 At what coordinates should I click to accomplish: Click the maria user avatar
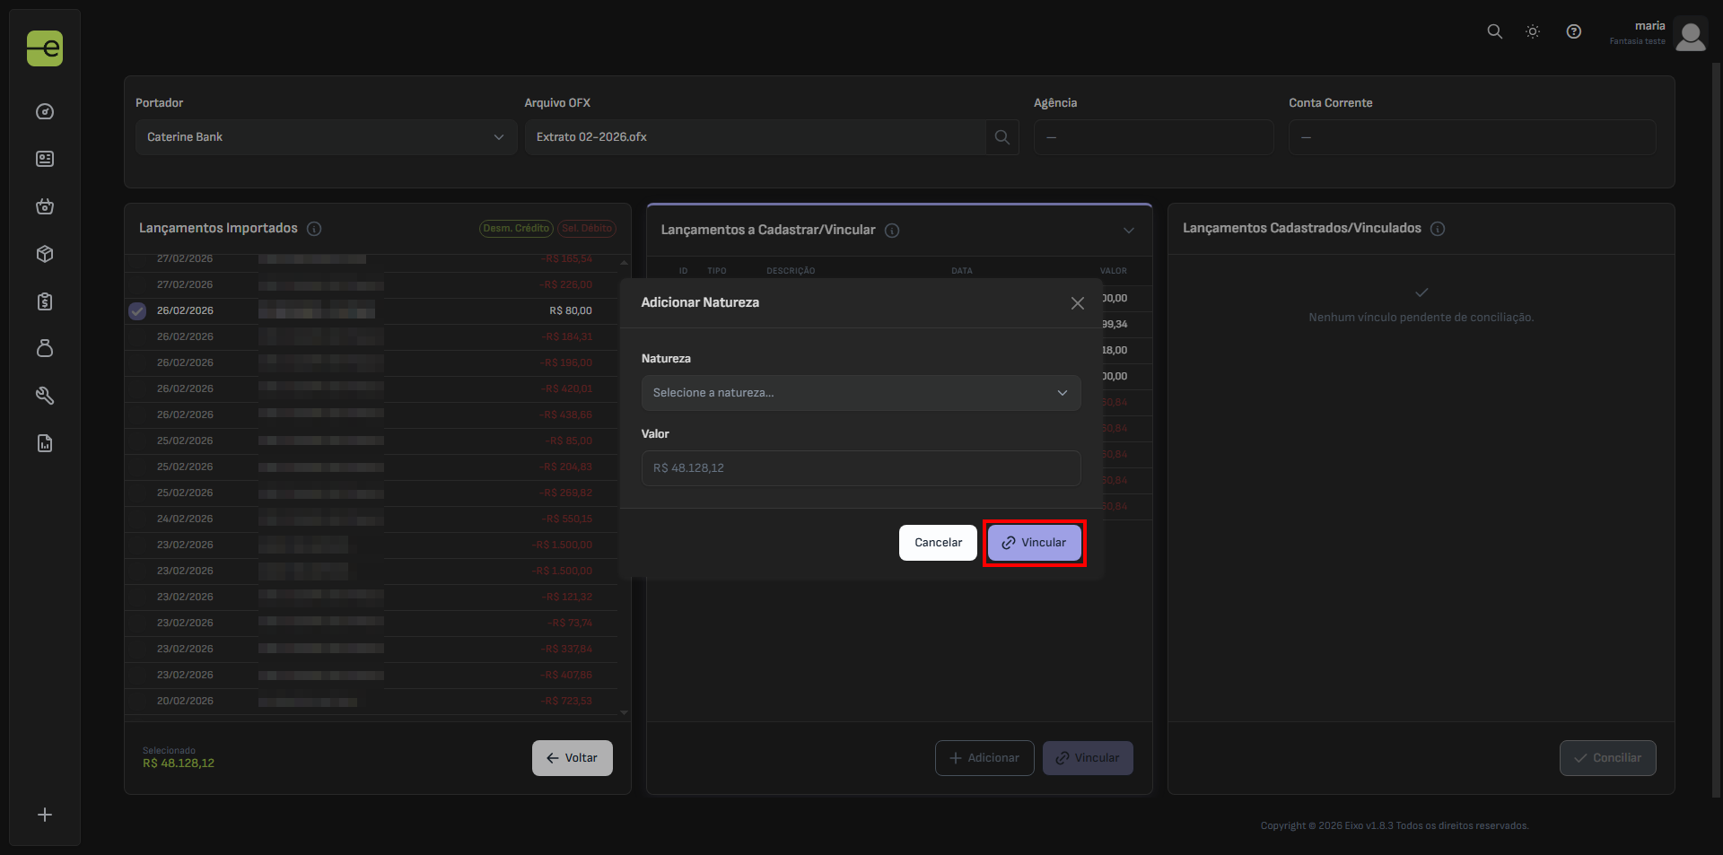point(1691,36)
